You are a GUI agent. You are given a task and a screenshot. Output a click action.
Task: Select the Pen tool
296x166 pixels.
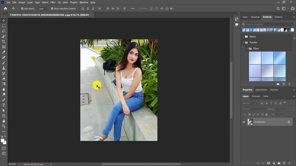tap(4, 100)
